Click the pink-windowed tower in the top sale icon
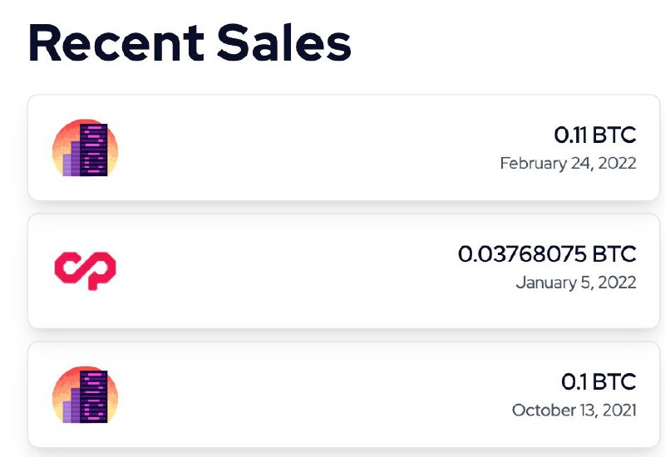This screenshot has width=665, height=457. point(94,150)
